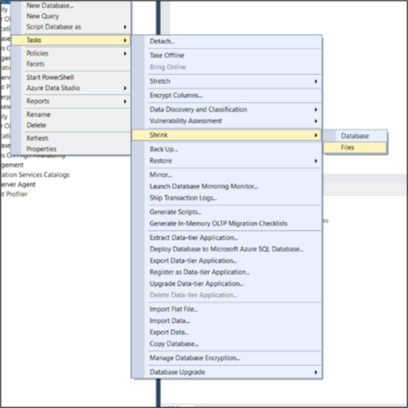The height and width of the screenshot is (408, 408).
Task: Click Encrypt Columns... menu item
Action: [176, 96]
